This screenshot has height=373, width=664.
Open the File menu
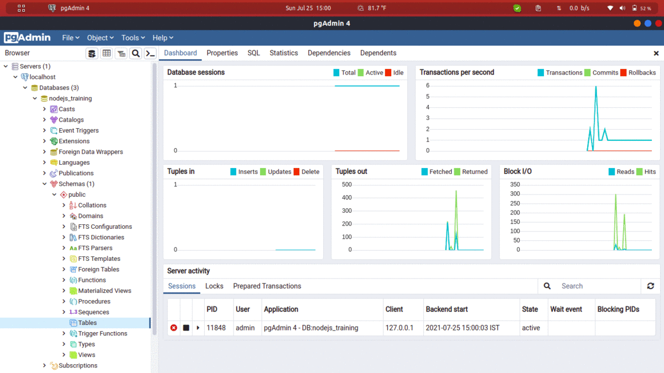click(x=71, y=38)
